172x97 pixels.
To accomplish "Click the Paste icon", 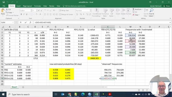I will (3, 12).
